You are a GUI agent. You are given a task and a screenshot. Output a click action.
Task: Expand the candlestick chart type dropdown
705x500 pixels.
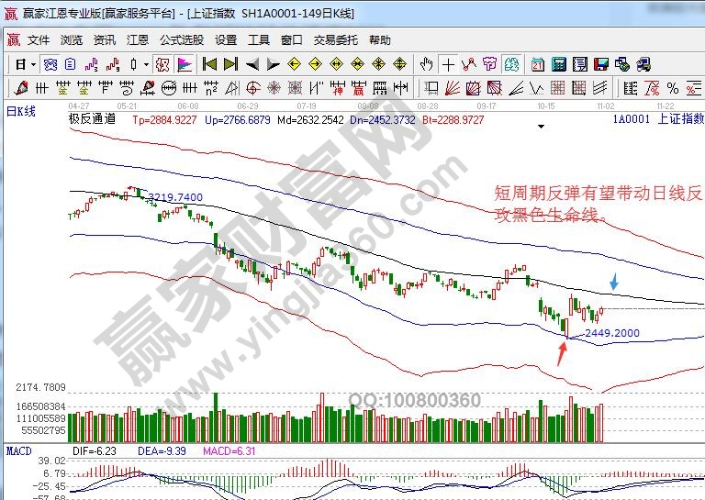click(146, 64)
